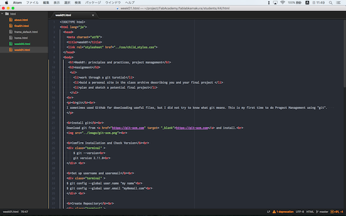
Task: Open the Apple menu
Action: pyautogui.click(x=7, y=3)
